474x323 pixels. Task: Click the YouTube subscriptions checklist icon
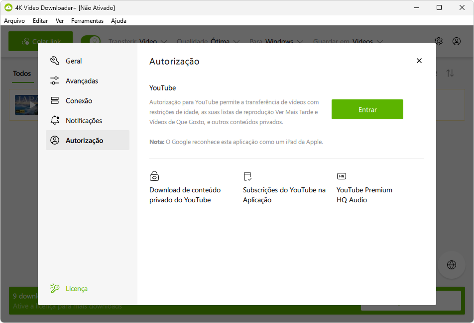click(x=247, y=176)
